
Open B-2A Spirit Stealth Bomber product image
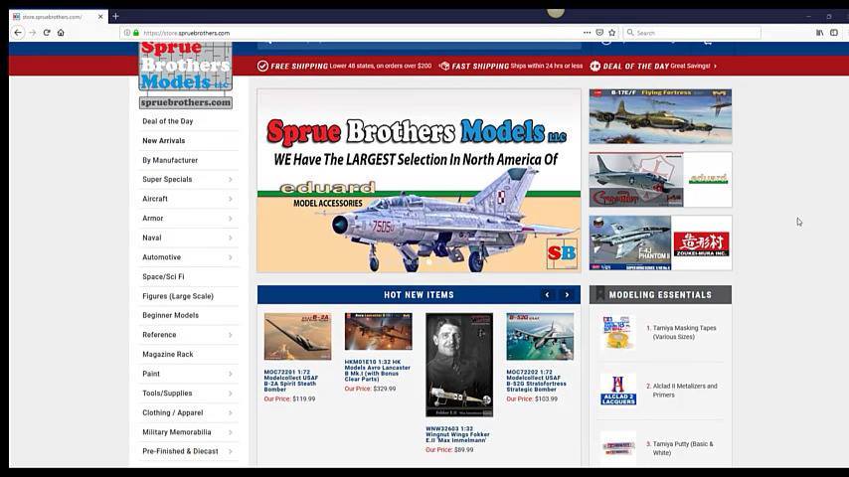coord(297,336)
